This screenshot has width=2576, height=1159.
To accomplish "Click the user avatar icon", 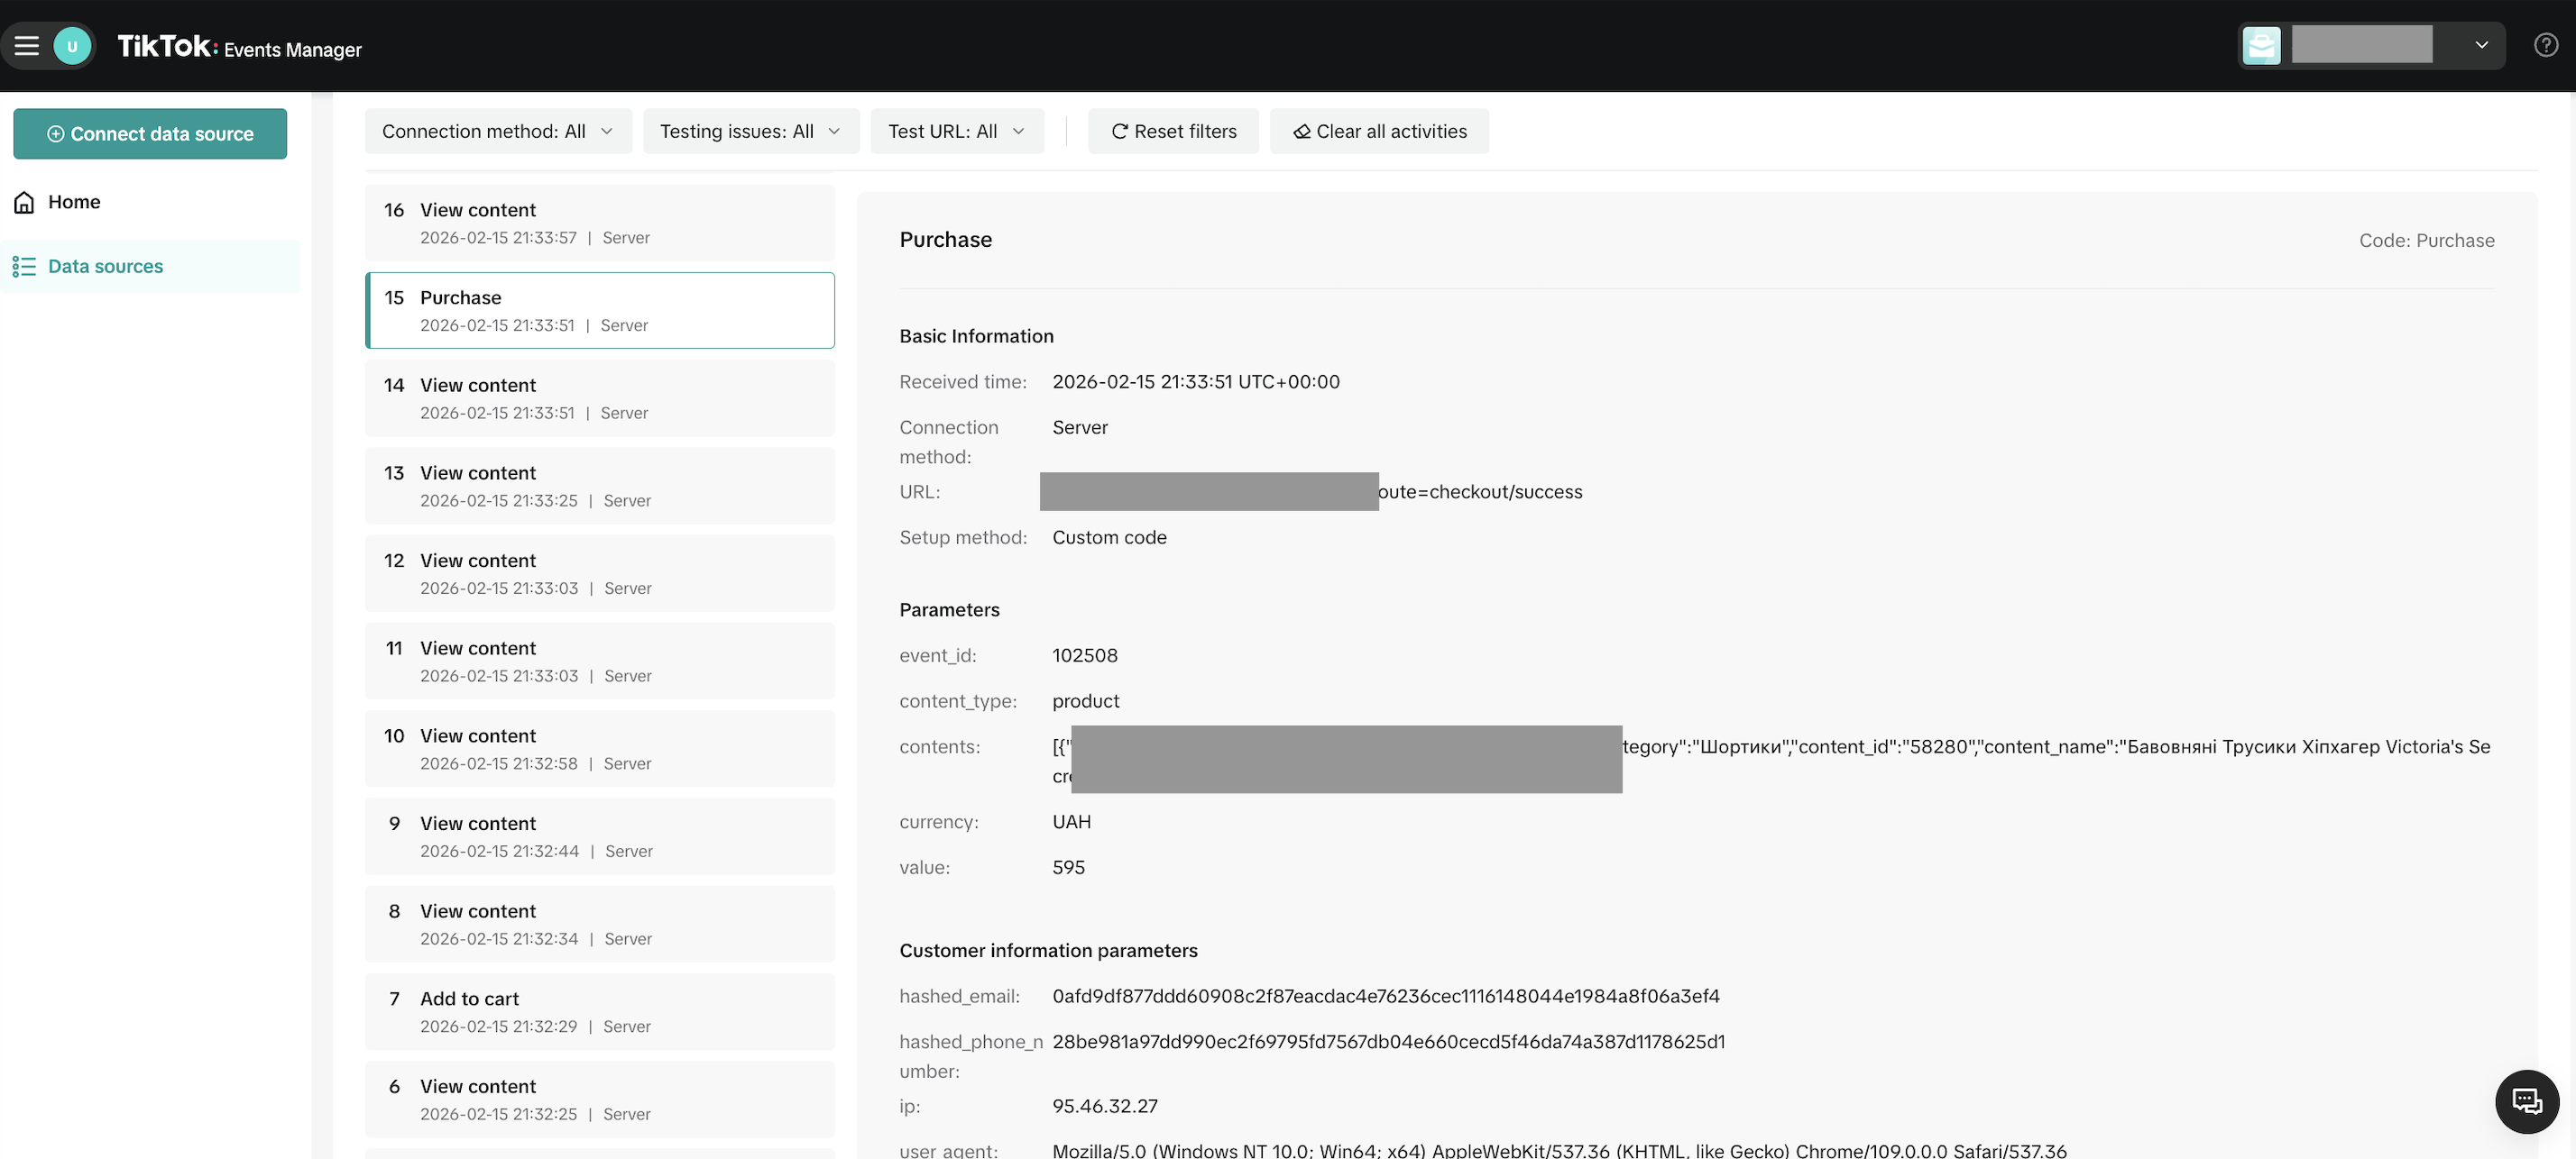I will coord(72,46).
